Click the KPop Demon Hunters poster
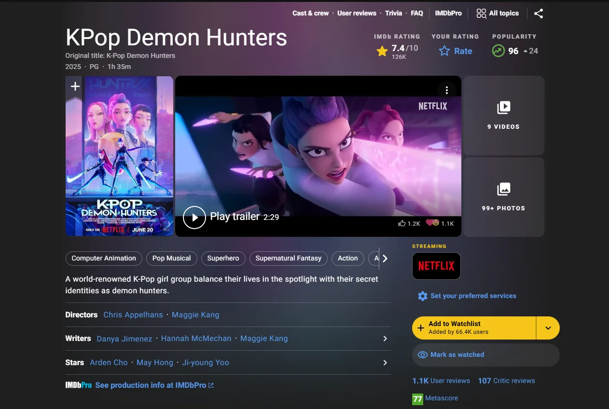 tap(119, 156)
